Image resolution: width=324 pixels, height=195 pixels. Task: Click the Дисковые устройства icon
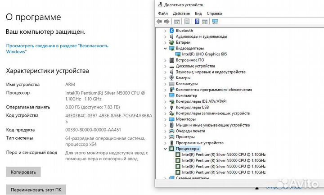[x=171, y=66]
